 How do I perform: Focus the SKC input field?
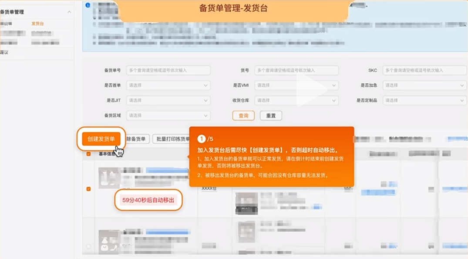point(424,70)
